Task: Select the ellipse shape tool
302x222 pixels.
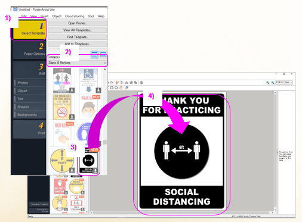Action: tap(116, 87)
